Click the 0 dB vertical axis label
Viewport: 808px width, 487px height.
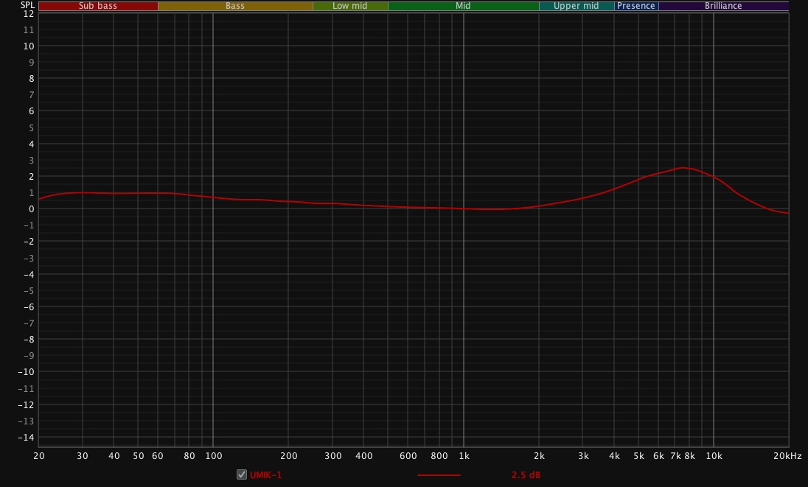(x=30, y=209)
